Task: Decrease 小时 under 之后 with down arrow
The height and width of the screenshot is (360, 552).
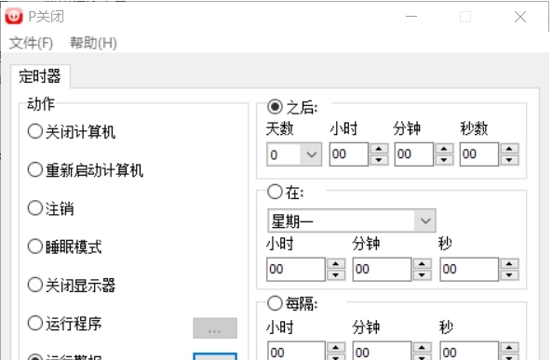Action: click(x=379, y=160)
